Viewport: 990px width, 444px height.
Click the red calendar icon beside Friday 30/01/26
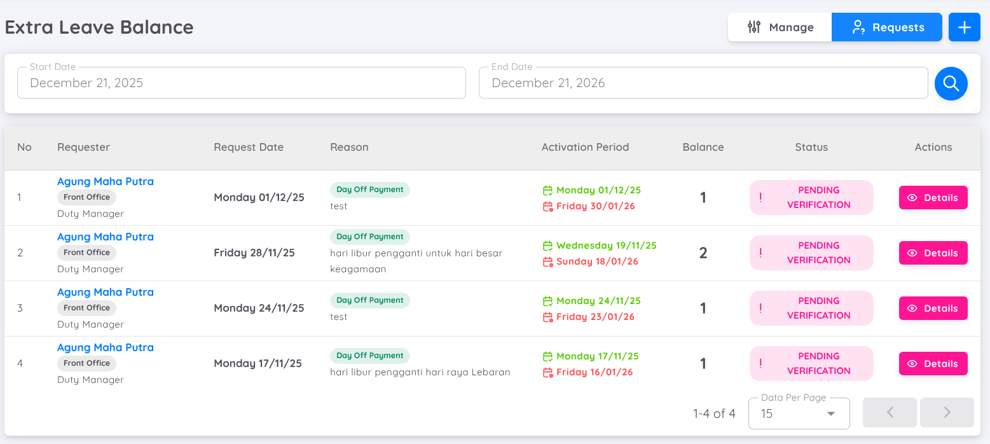click(x=547, y=205)
